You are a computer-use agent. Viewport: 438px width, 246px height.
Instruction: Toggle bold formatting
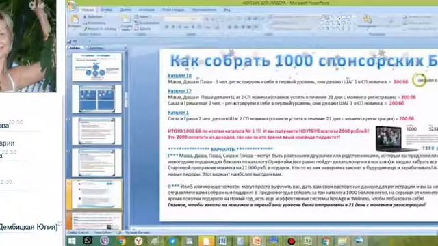pyautogui.click(x=167, y=27)
